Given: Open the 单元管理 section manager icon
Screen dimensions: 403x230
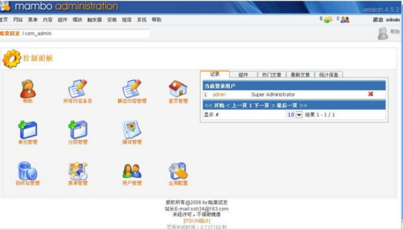Looking at the screenshot, I should coord(27,130).
